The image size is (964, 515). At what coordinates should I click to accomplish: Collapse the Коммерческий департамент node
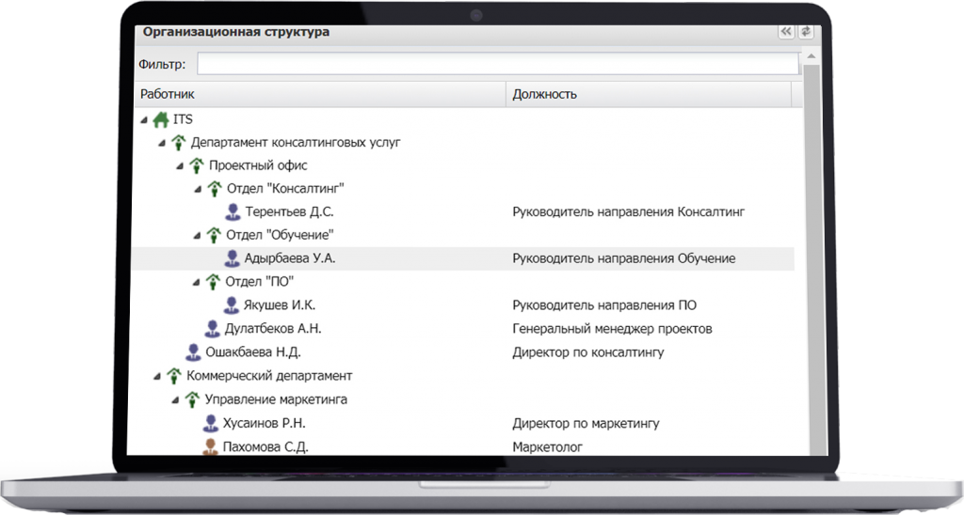pos(157,376)
